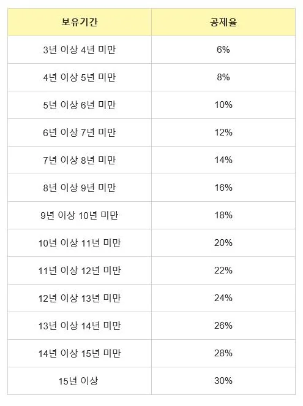This screenshot has width=303, height=406.
Task: Select the 15년 이상 cell
Action: click(80, 381)
